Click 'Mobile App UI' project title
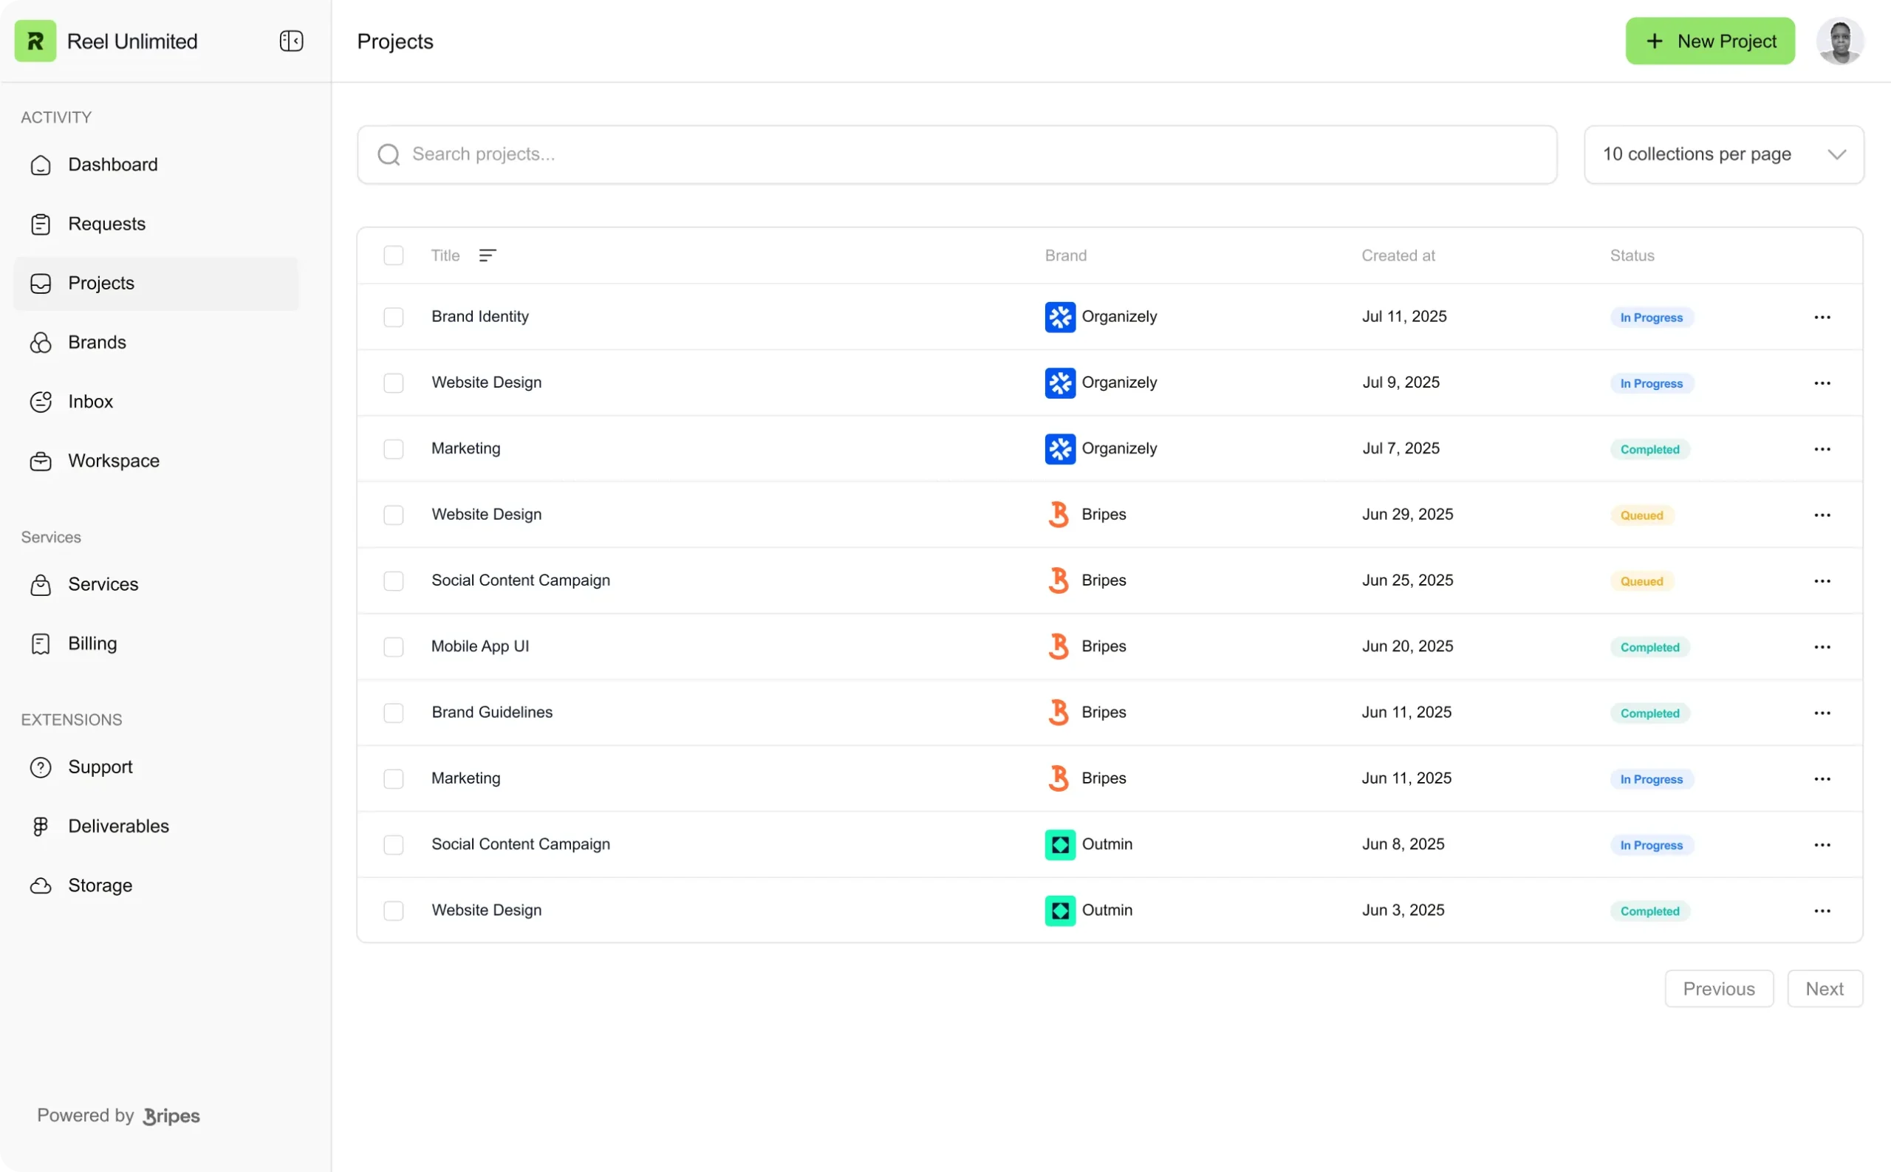 tap(480, 646)
